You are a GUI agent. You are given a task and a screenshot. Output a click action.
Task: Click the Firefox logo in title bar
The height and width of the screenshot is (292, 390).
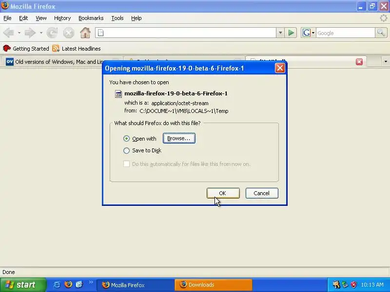[5, 6]
